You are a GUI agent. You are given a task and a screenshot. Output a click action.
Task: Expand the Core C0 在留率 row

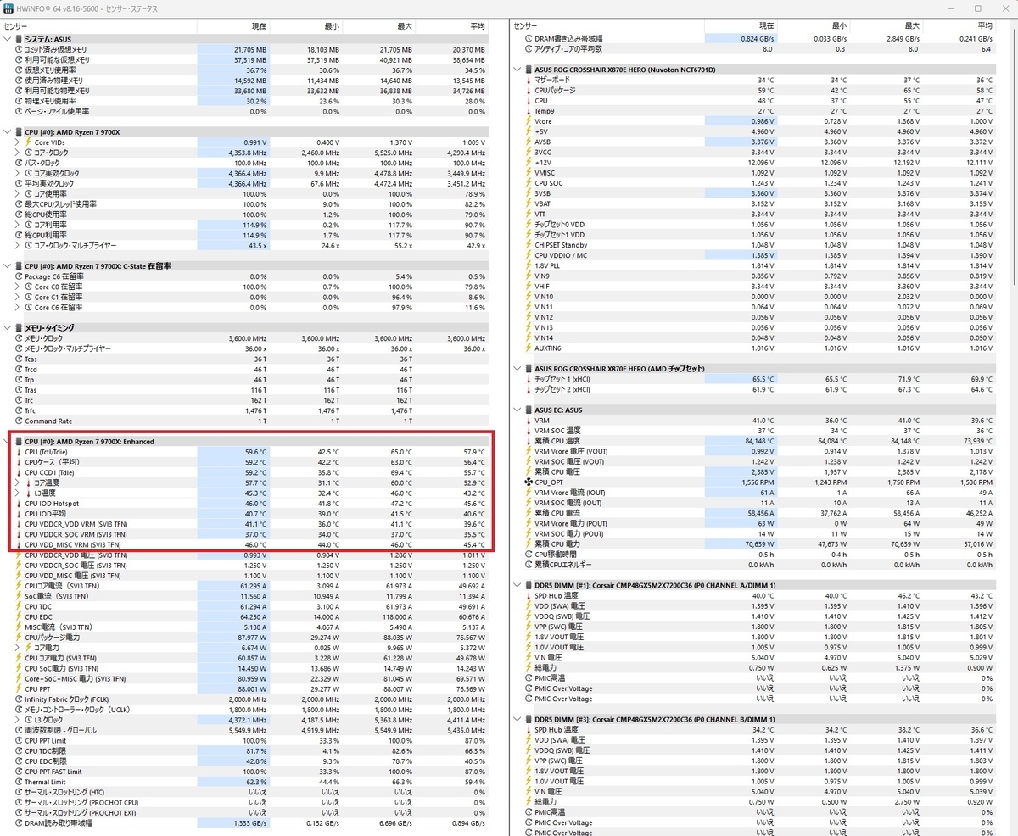(18, 287)
